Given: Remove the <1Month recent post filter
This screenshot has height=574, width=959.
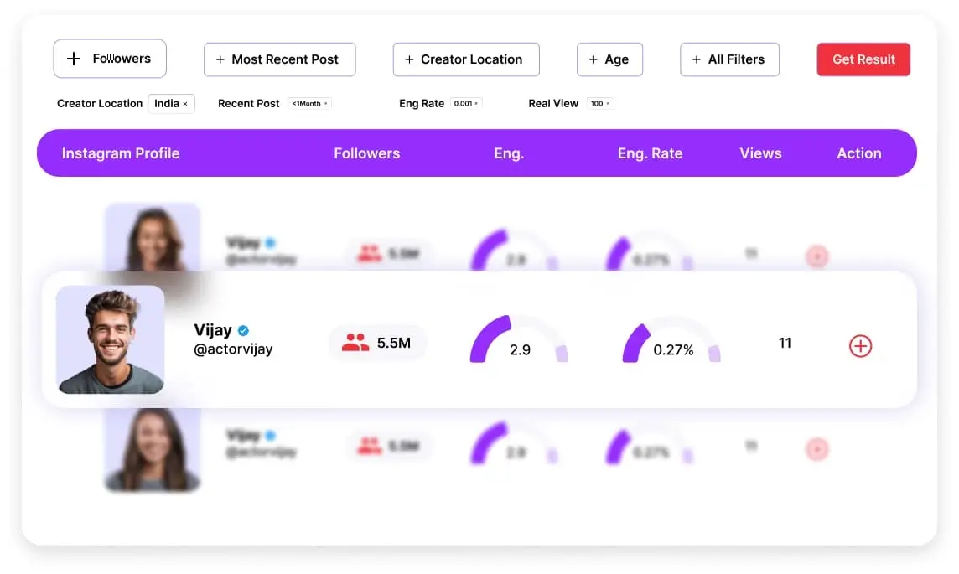Looking at the screenshot, I should [326, 104].
